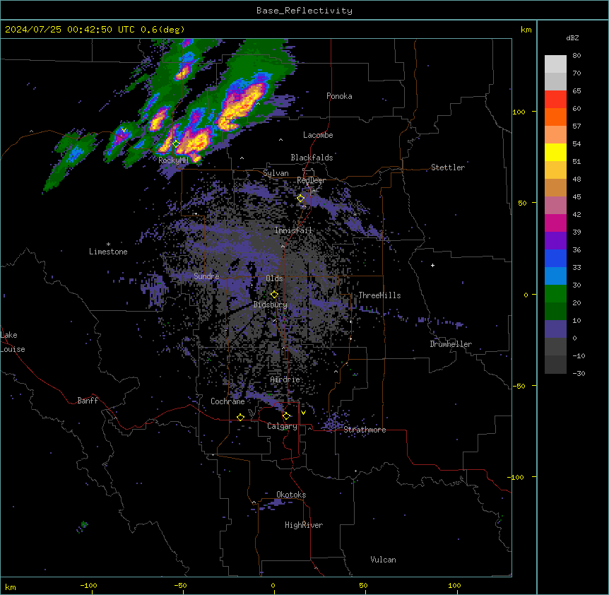
Task: Select the green 20-30 dBZ legend swatch
Action: [555, 294]
